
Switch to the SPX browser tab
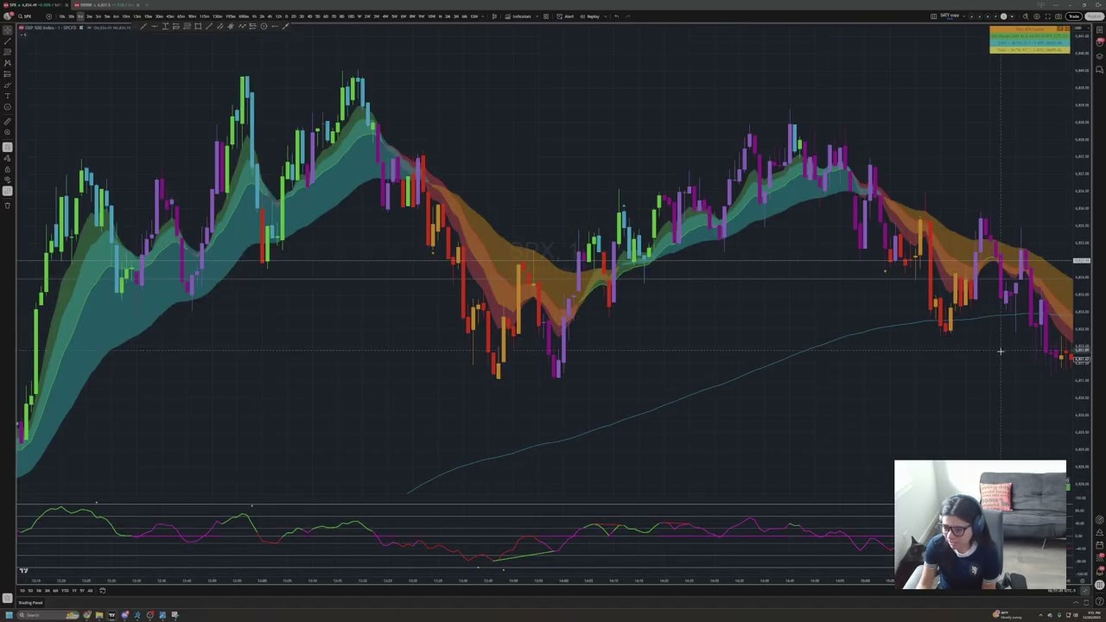(x=35, y=4)
